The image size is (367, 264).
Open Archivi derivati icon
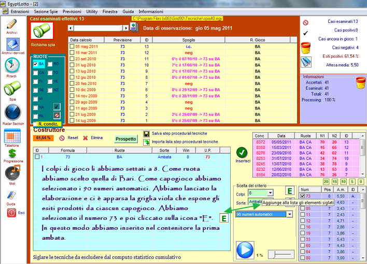pos(13,44)
